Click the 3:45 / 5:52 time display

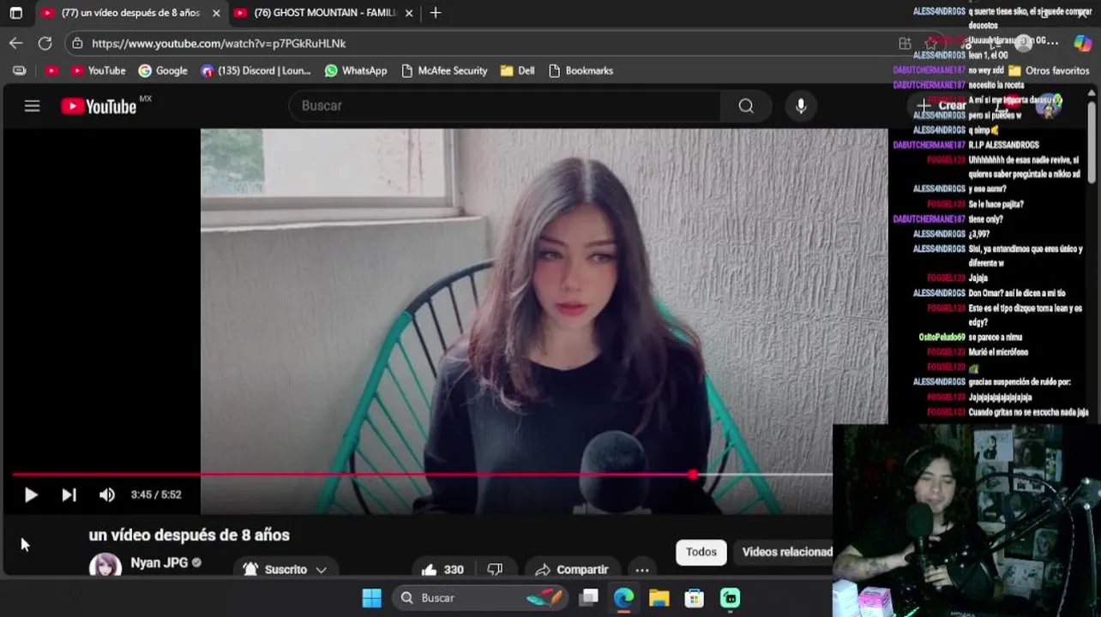156,494
